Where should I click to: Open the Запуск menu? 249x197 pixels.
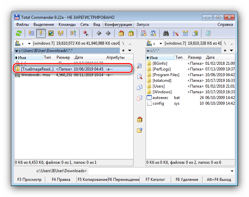(143, 24)
